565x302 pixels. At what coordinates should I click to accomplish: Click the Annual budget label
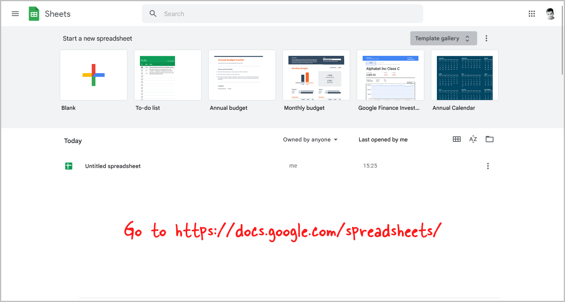(x=229, y=108)
